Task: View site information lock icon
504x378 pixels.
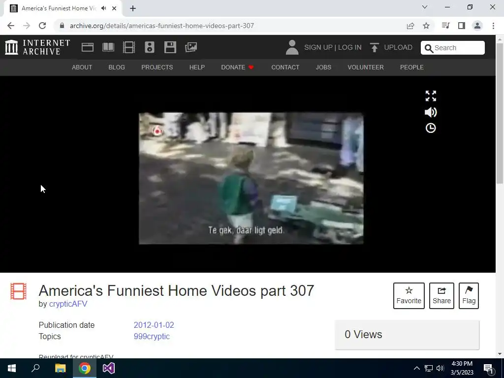Action: pos(62,26)
